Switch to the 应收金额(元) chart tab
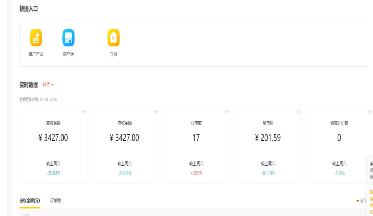Screen dimensions: 373x216 click(30, 201)
